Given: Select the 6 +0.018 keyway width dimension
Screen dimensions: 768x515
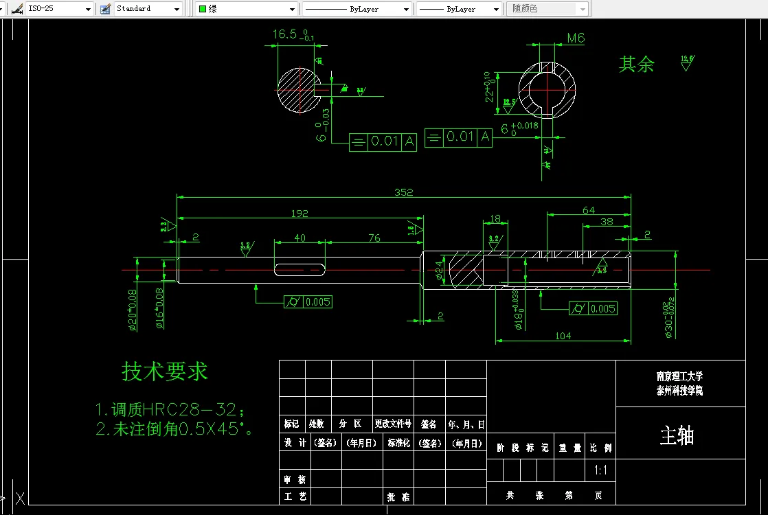Looking at the screenshot, I should 519,128.
